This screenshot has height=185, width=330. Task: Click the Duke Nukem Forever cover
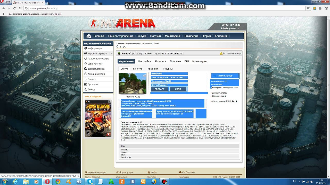98,118
